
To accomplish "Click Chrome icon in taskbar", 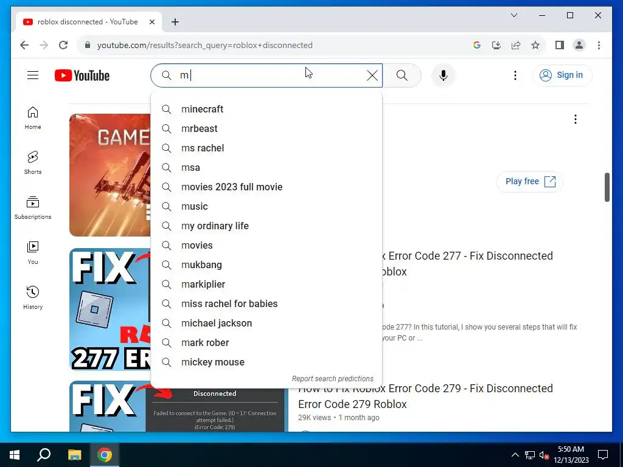I will (105, 455).
